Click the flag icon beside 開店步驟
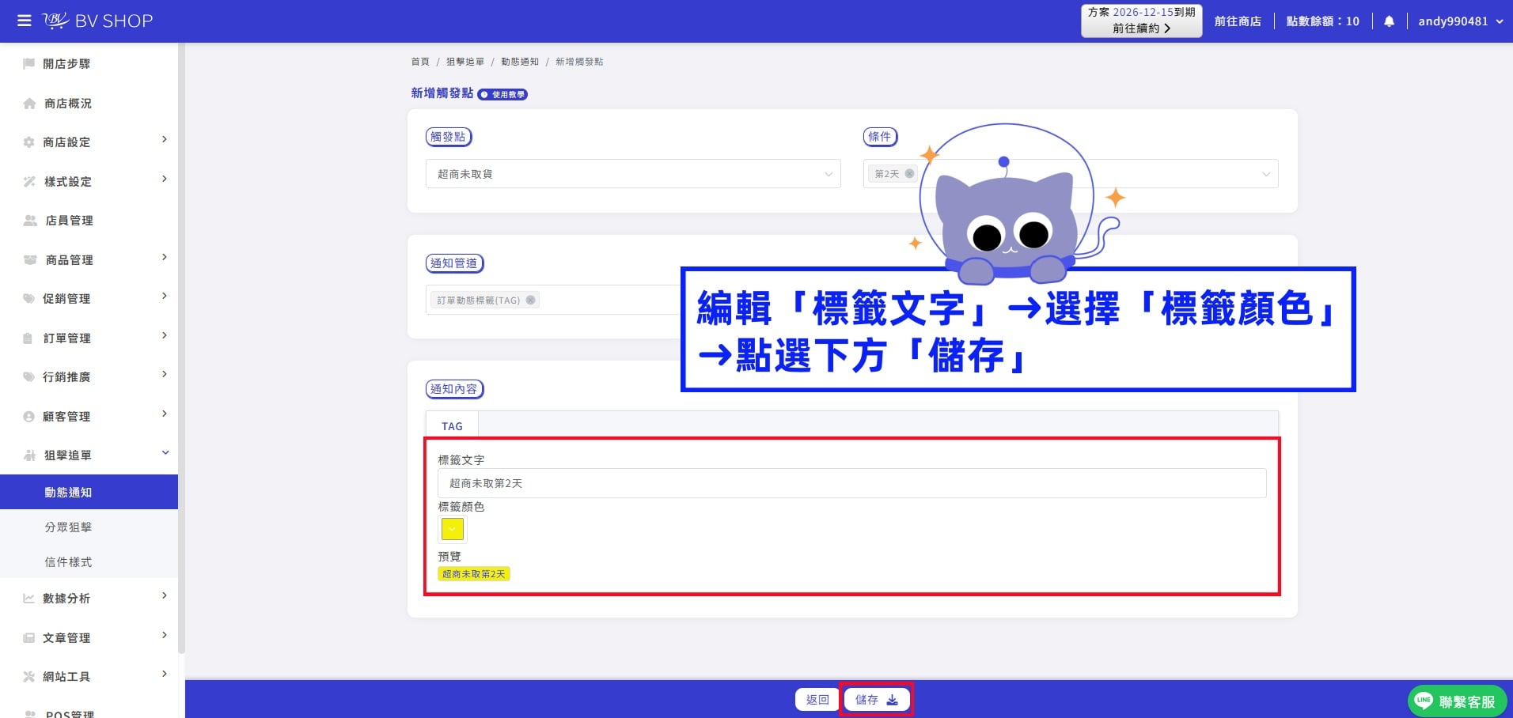The height and width of the screenshot is (718, 1513). point(29,64)
